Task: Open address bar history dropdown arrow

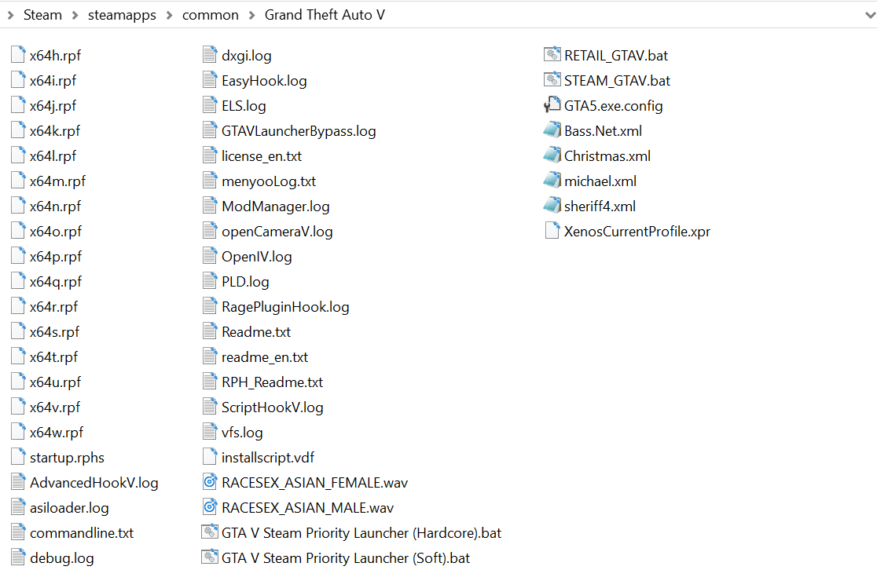Action: [870, 15]
